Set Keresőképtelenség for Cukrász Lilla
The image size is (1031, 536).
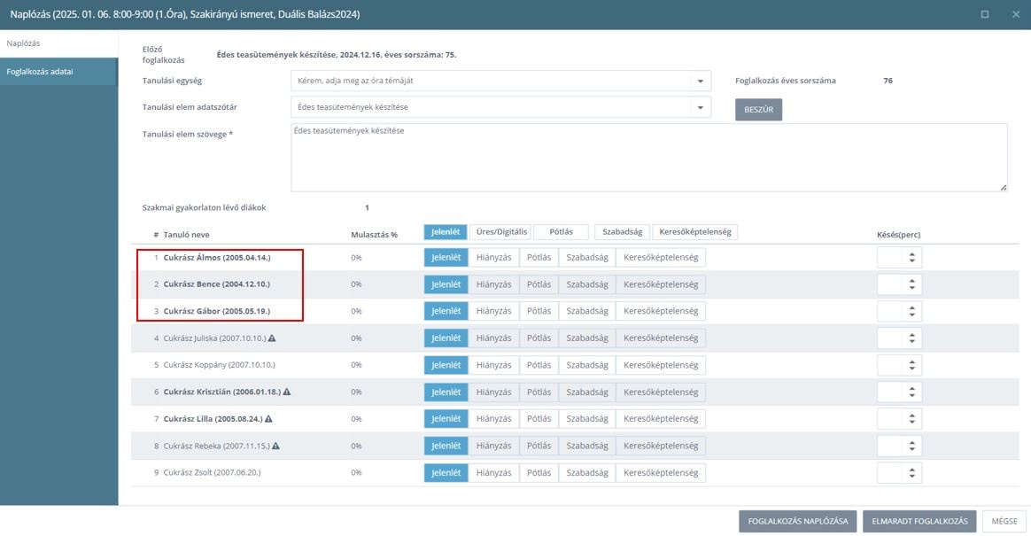coord(660,418)
